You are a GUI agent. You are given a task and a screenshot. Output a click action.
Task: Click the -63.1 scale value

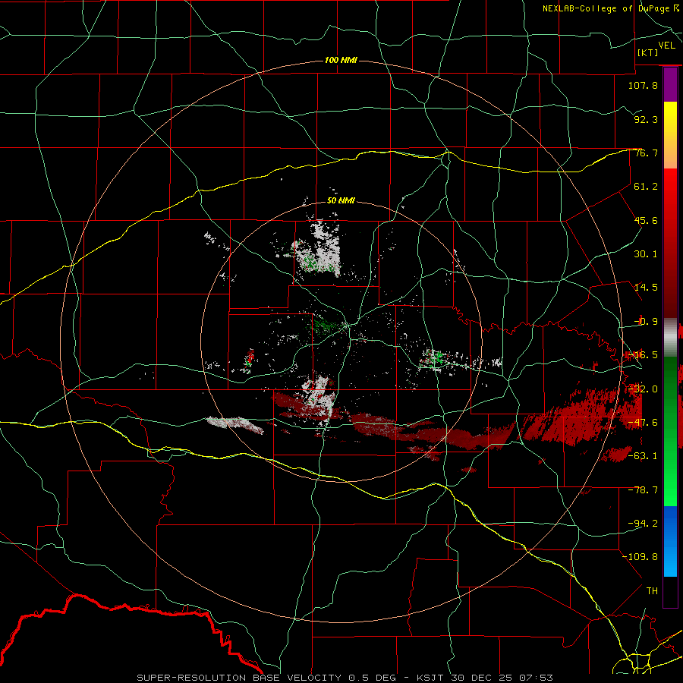643,456
